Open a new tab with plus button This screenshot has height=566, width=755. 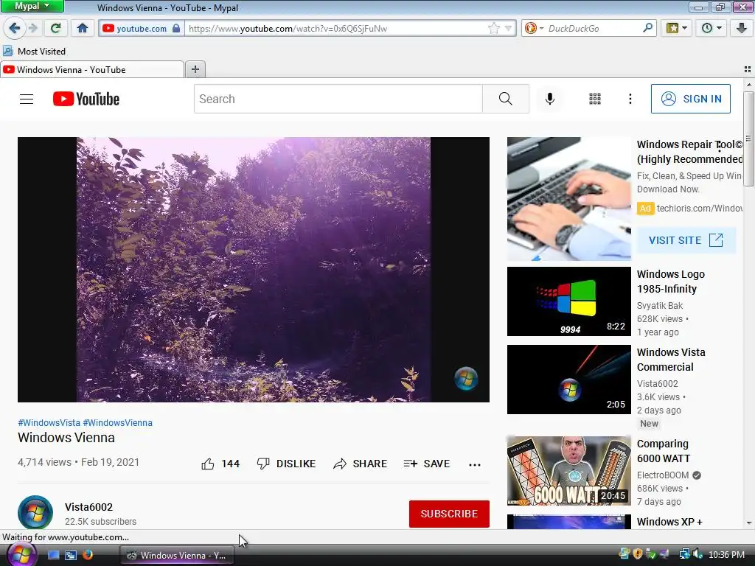pos(195,70)
